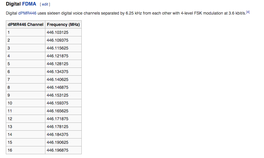
Task: Select the 446.128125 frequency cell
Action: 58,64
